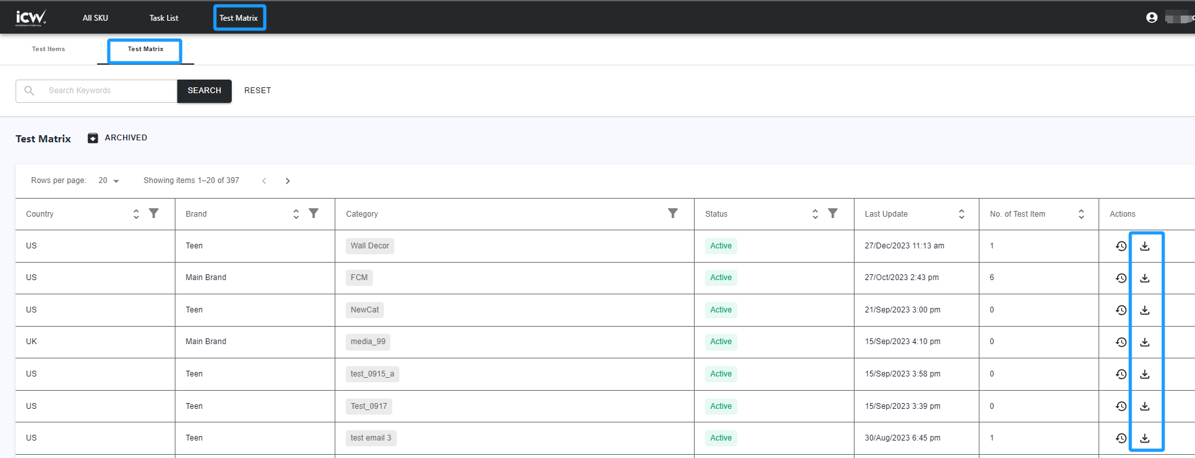Sort by No. of Test Item

point(1081,214)
